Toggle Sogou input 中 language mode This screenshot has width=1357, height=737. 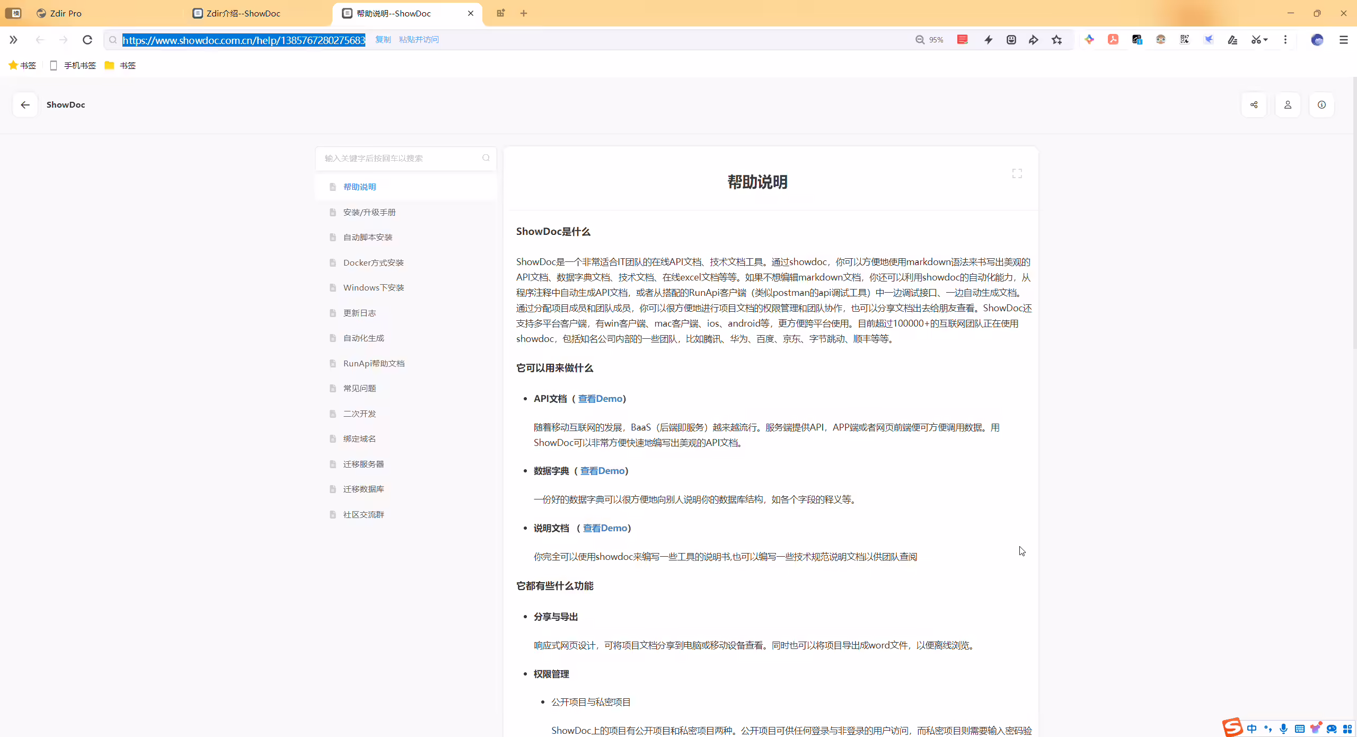pyautogui.click(x=1252, y=729)
